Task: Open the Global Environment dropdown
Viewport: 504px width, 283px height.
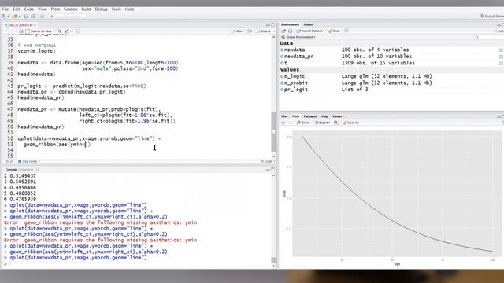Action: pyautogui.click(x=298, y=37)
